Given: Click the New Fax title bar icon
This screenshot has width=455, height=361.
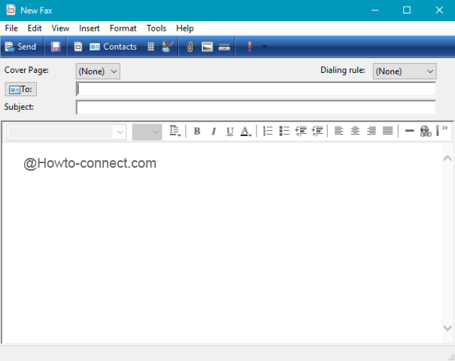Looking at the screenshot, I should [x=11, y=10].
